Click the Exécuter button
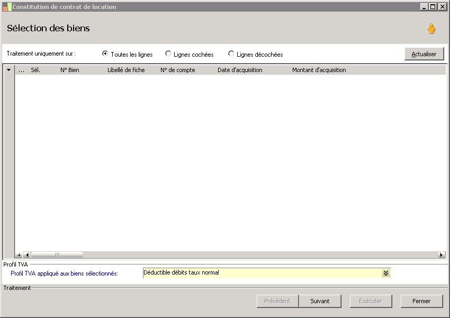The width and height of the screenshot is (450, 318). 371,301
